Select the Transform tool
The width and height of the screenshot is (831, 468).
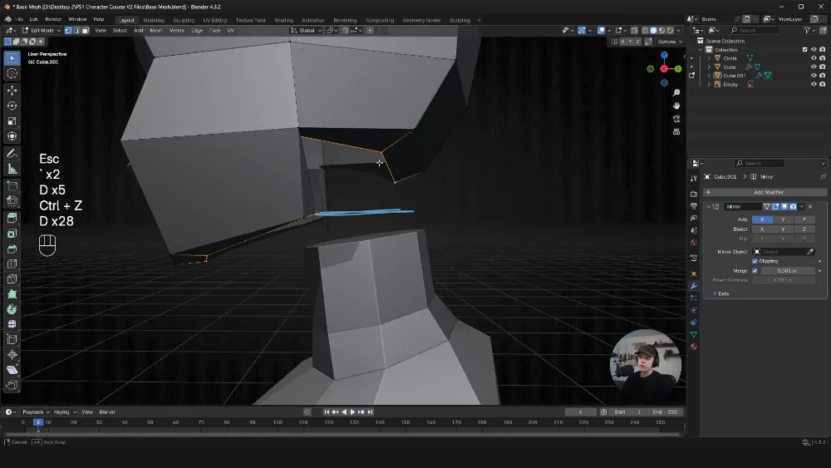[x=12, y=136]
